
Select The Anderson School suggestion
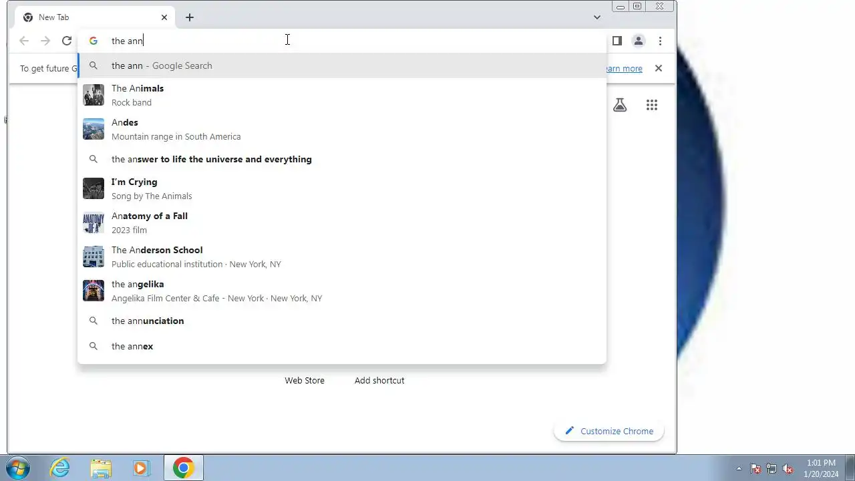point(342,257)
